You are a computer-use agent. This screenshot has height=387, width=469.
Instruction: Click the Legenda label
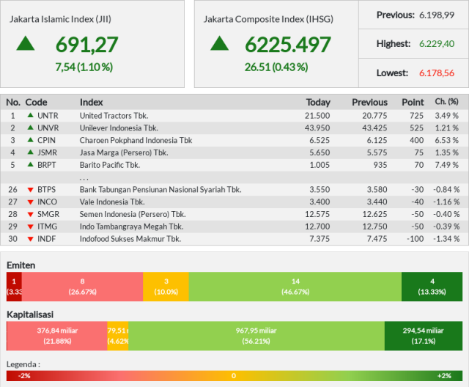23,364
